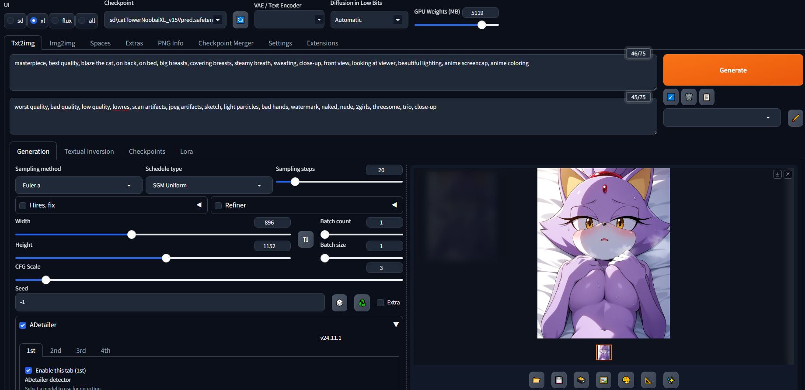Uncheck Enable this tab (1st)
Image resolution: width=805 pixels, height=390 pixels.
pos(28,370)
